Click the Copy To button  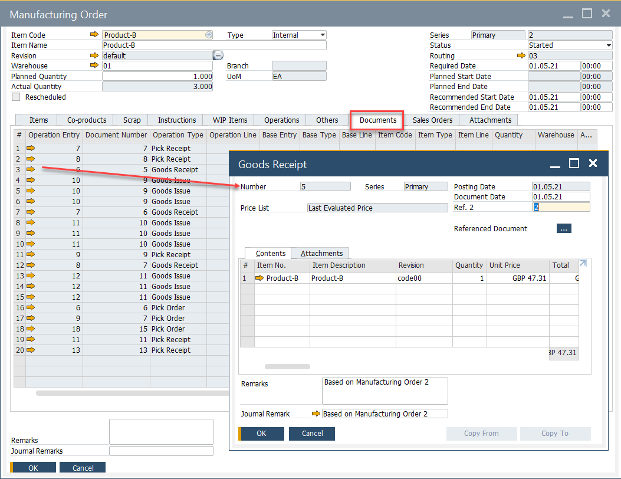[x=555, y=434]
